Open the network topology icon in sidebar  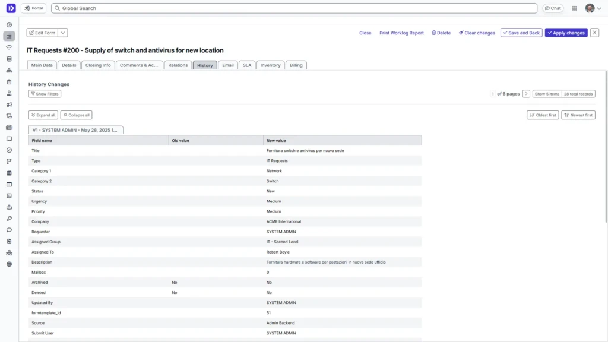click(x=9, y=253)
